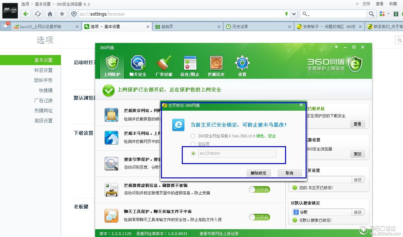Close the 起始页 tab
Screen dimensions: 403x237
219,27
